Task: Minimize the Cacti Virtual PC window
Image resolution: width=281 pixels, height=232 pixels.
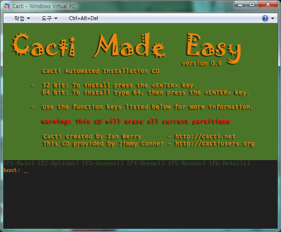Action: (x=240, y=5)
